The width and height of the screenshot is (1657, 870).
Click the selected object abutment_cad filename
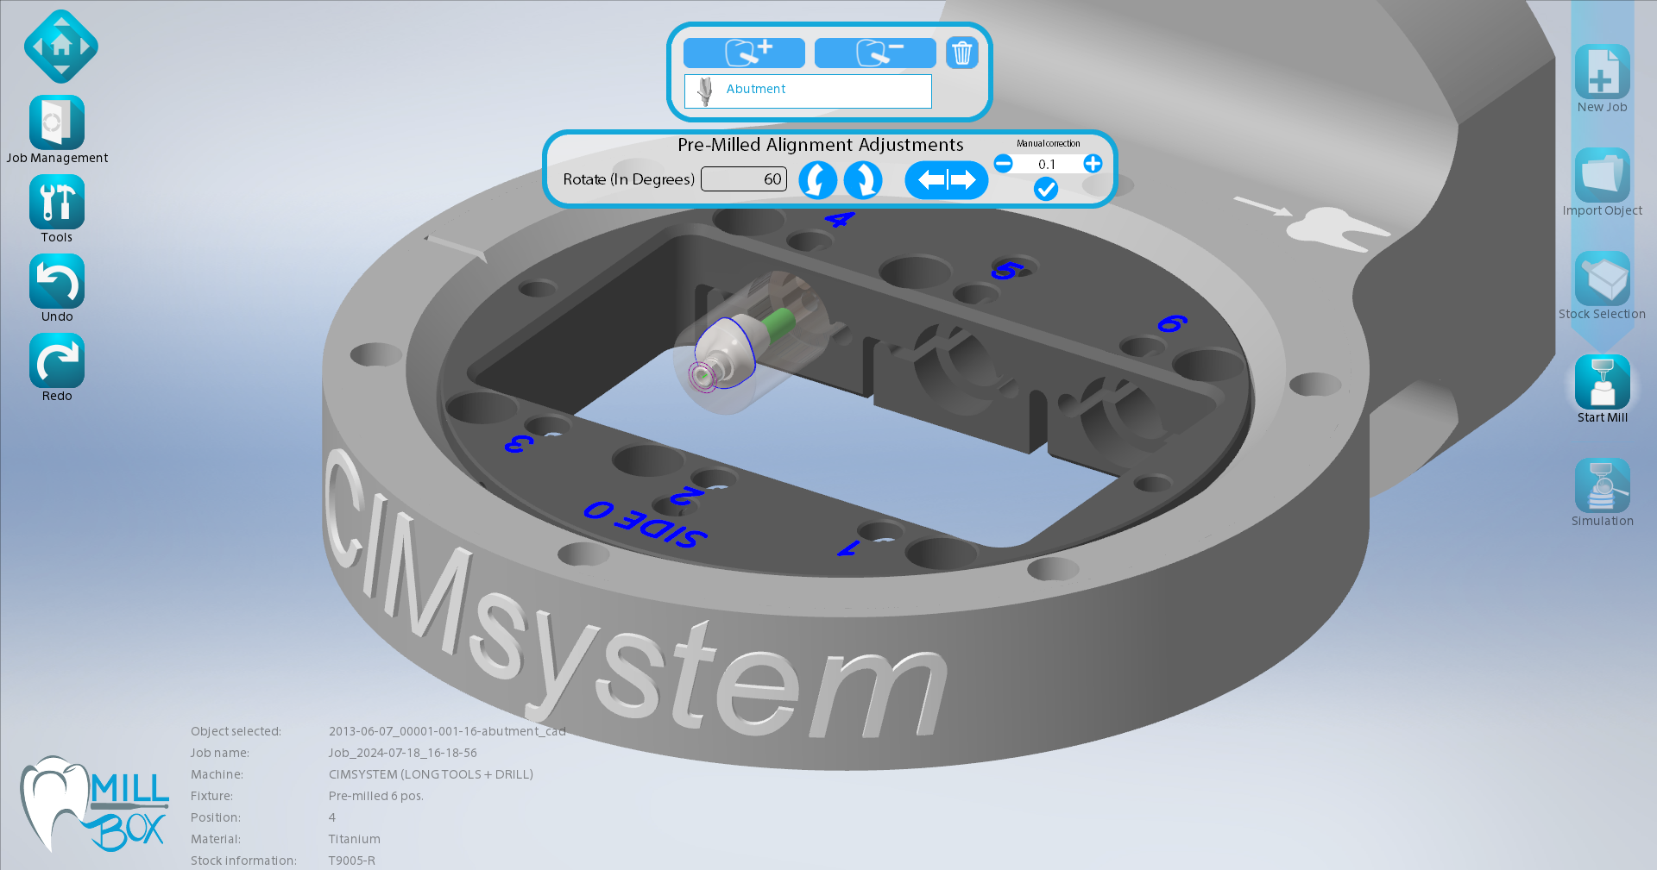click(x=447, y=731)
